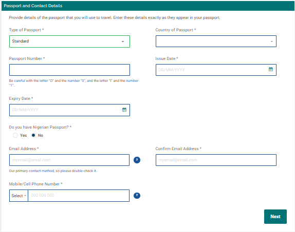
Task: Focus the Confirm Email Address input
Action: tap(216, 160)
